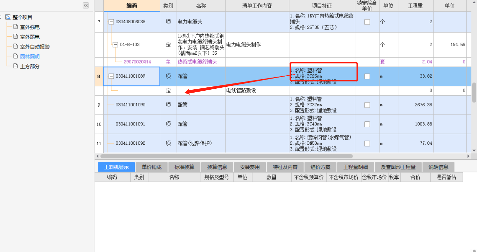The image size is (477, 252).
Task: Switch to the 标准换算 tab
Action: [x=184, y=167]
